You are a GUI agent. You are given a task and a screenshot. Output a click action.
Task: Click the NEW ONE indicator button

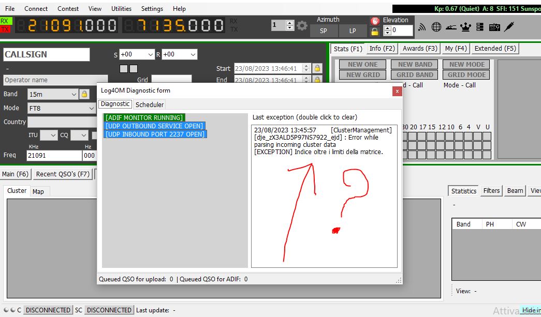pos(362,65)
